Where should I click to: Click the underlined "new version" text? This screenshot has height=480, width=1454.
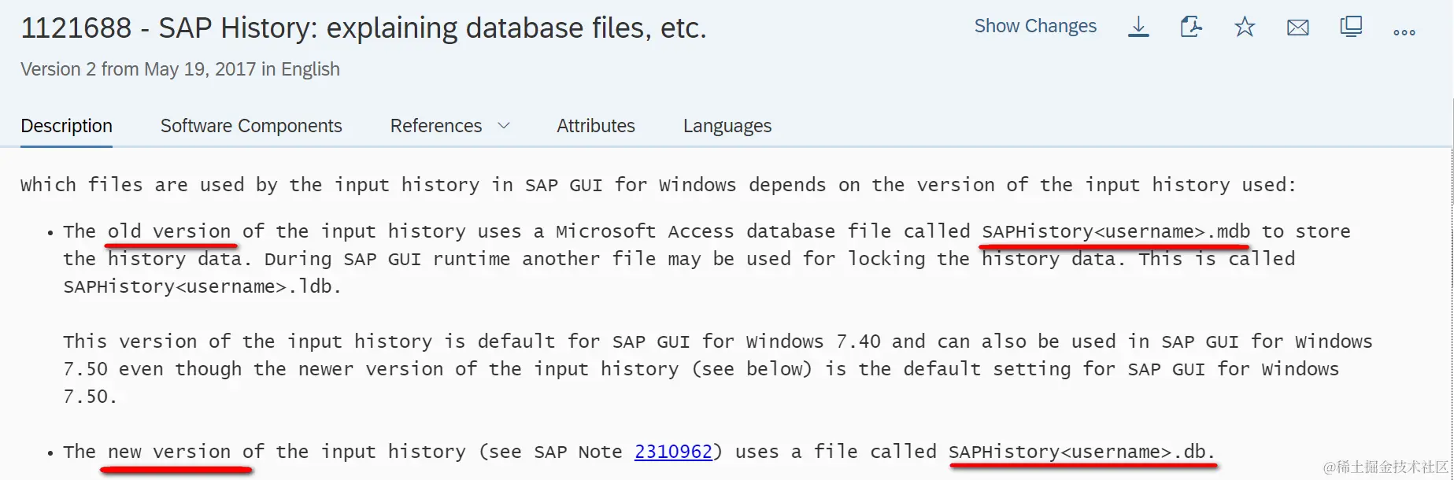(x=169, y=452)
